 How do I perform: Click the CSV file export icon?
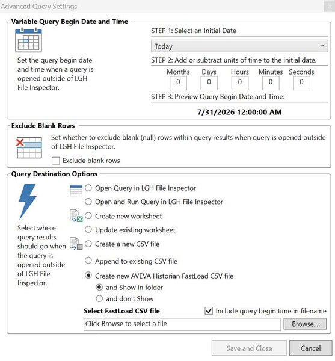pyautogui.click(x=76, y=244)
